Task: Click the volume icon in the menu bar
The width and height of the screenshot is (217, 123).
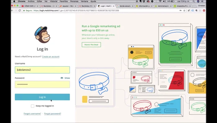Action: click(x=164, y=1)
